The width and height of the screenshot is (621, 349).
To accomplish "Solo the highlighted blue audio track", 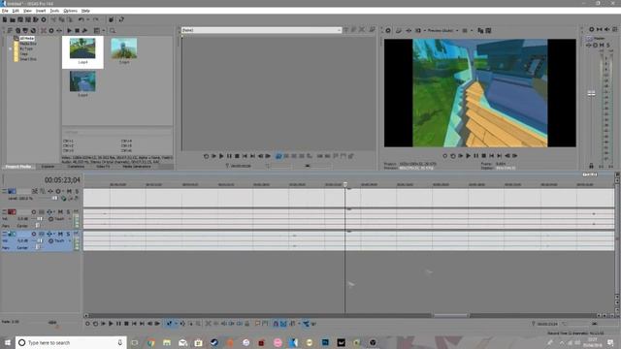I will [x=68, y=234].
